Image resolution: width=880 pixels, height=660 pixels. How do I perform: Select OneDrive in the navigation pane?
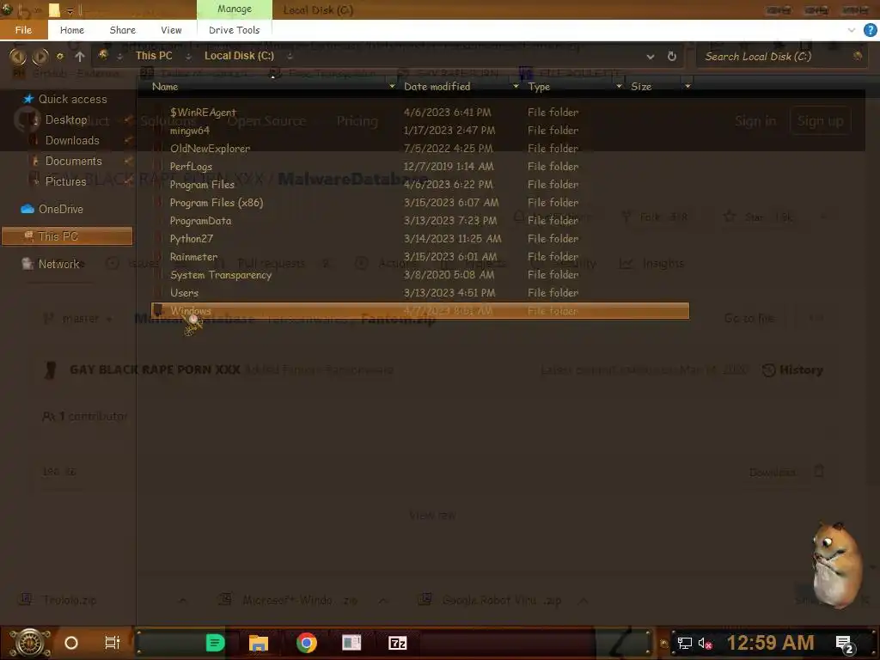click(61, 209)
